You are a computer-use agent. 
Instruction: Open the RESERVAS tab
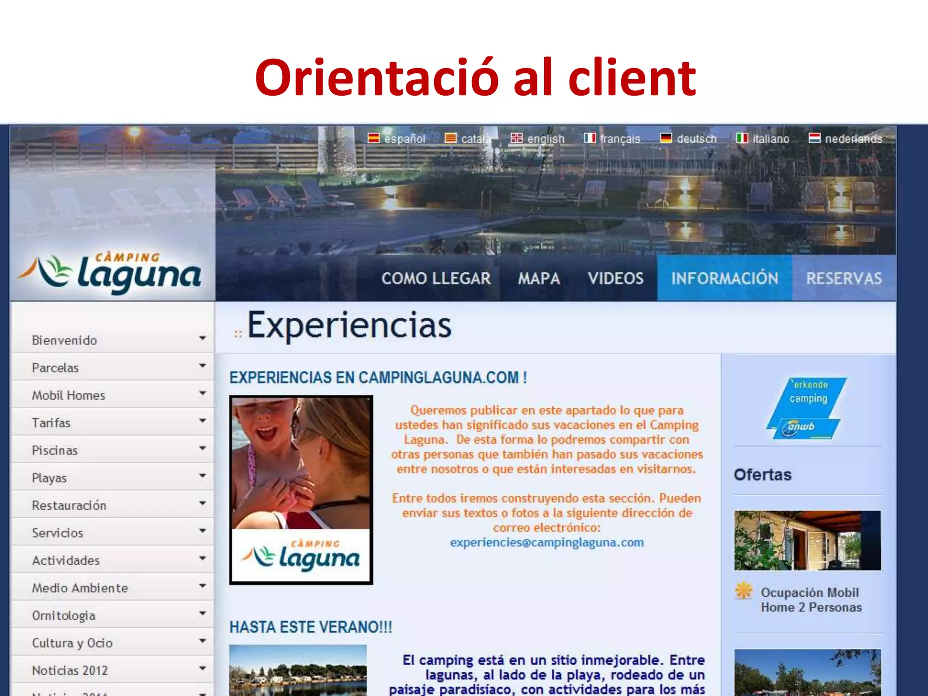point(844,278)
